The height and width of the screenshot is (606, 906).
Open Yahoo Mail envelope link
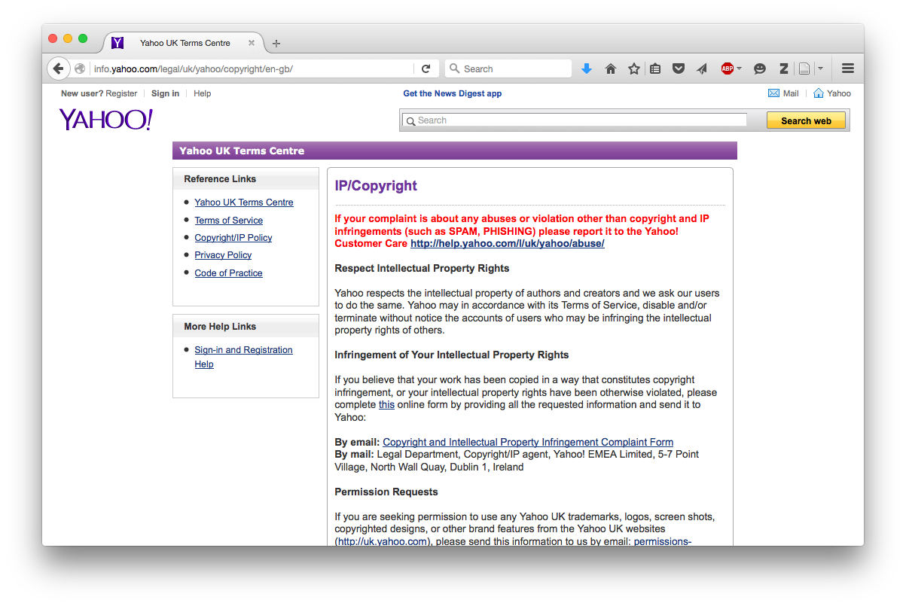click(783, 93)
